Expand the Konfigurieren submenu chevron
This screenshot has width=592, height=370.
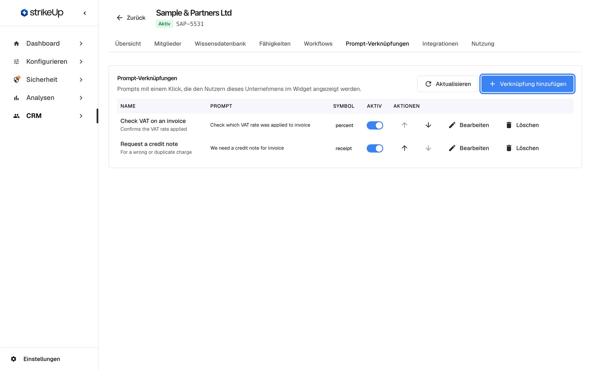click(x=81, y=62)
